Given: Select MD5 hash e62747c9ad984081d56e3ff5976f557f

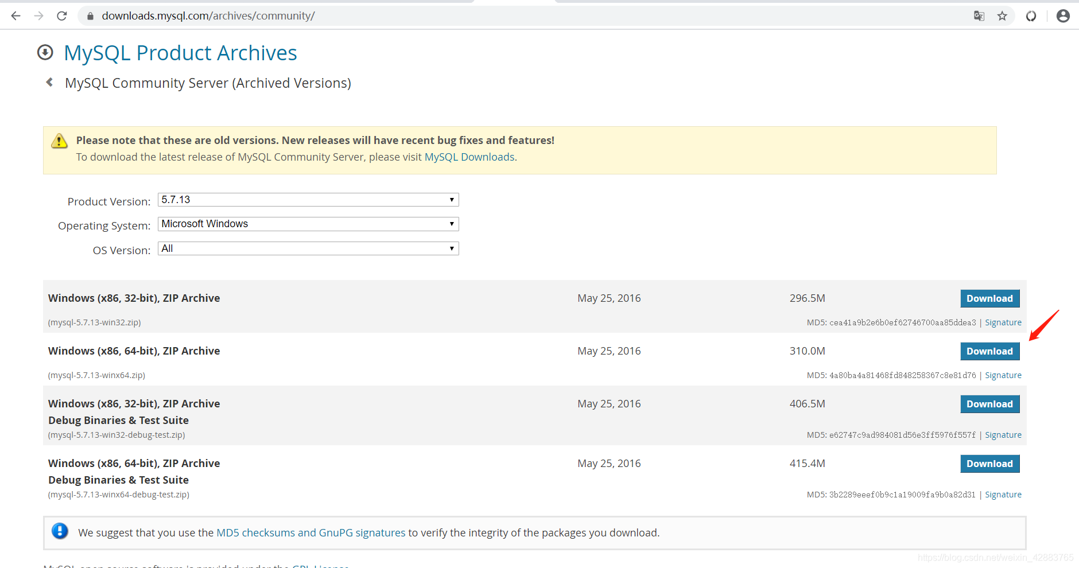Looking at the screenshot, I should (903, 435).
